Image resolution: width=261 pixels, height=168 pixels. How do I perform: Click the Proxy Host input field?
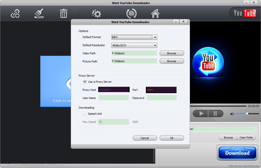point(114,90)
